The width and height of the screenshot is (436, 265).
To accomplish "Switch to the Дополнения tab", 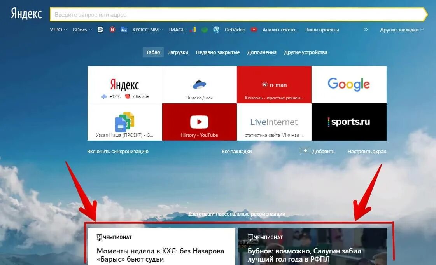I will coord(262,52).
